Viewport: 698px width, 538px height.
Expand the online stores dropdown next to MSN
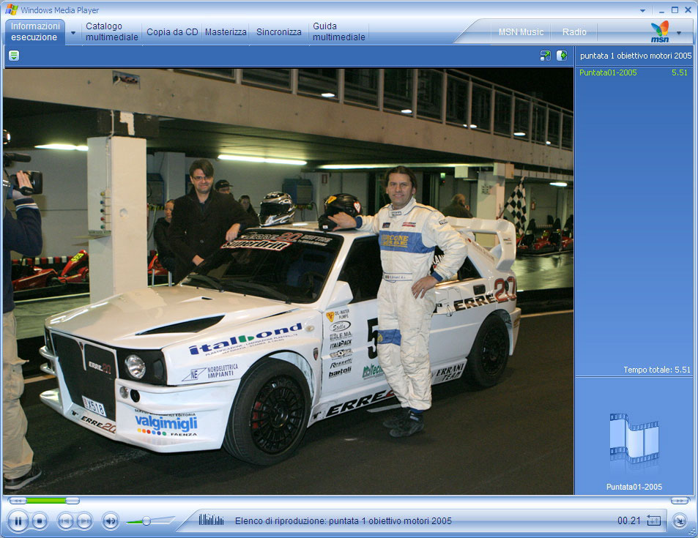(x=679, y=33)
